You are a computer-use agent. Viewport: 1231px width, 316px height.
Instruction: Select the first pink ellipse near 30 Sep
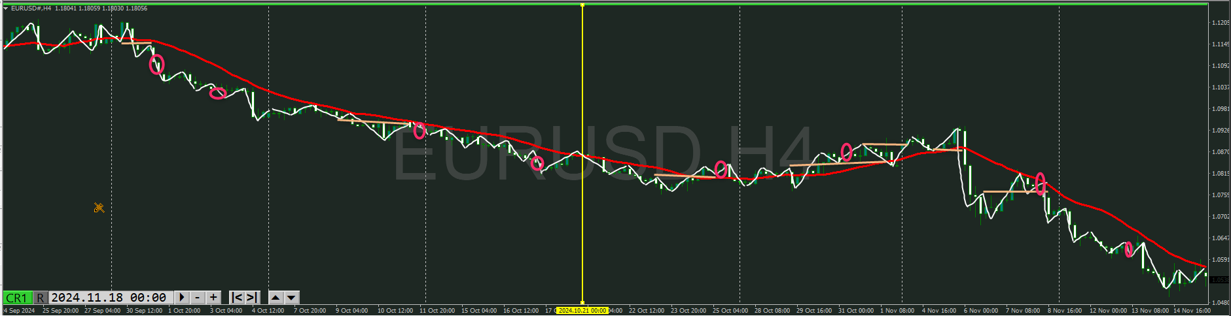(156, 64)
